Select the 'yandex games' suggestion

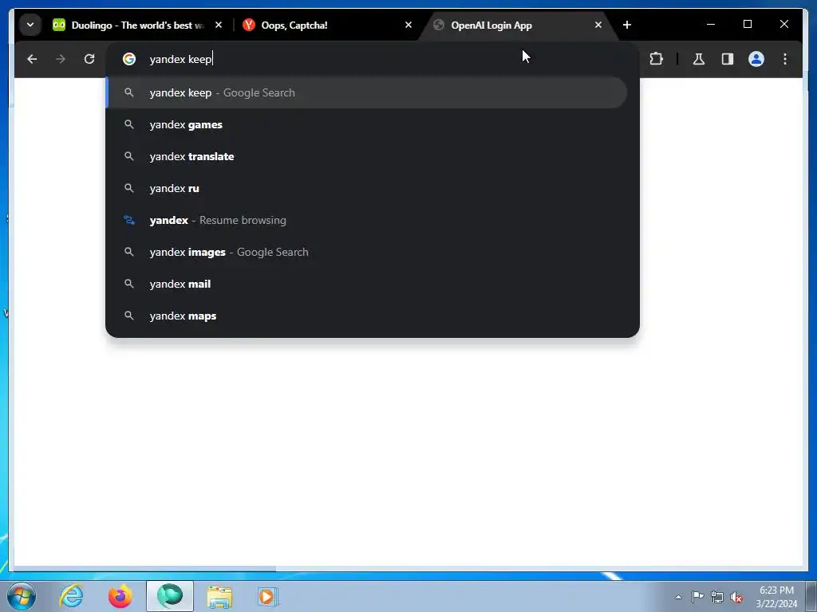[367, 125]
